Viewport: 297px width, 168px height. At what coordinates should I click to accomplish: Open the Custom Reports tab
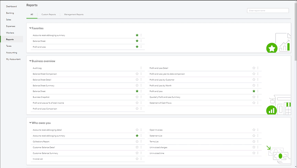coord(48,14)
